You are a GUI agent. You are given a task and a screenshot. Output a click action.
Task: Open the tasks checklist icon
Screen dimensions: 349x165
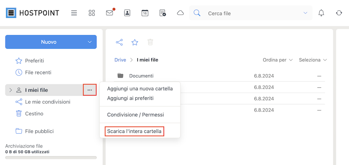[x=163, y=13]
